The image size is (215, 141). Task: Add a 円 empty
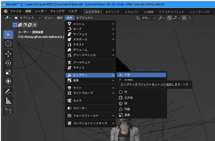(141, 92)
